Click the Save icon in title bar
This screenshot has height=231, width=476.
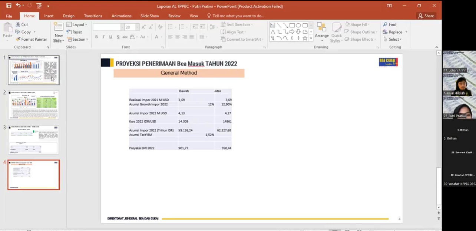click(9, 6)
